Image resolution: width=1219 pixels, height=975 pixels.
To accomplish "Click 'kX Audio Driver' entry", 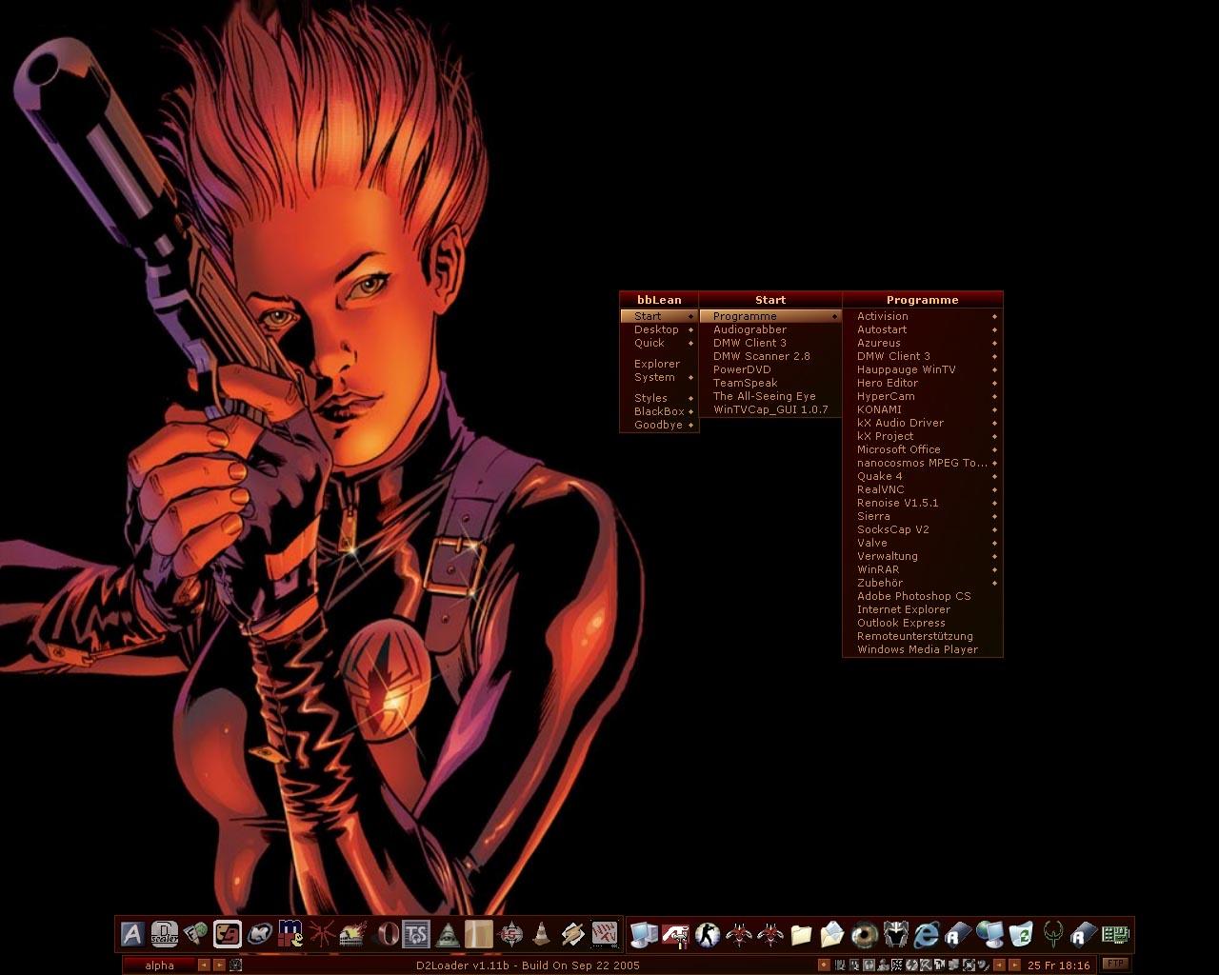I will [x=923, y=423].
